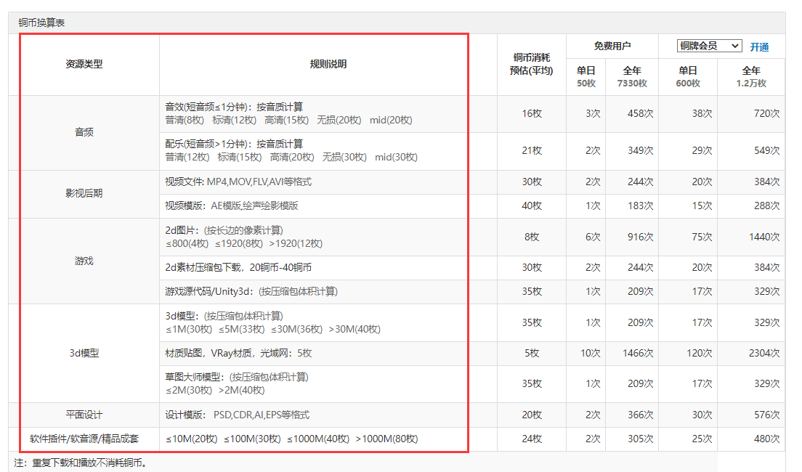This screenshot has width=802, height=472.
Task: Click the 铜币换算表 title
Action: [41, 23]
